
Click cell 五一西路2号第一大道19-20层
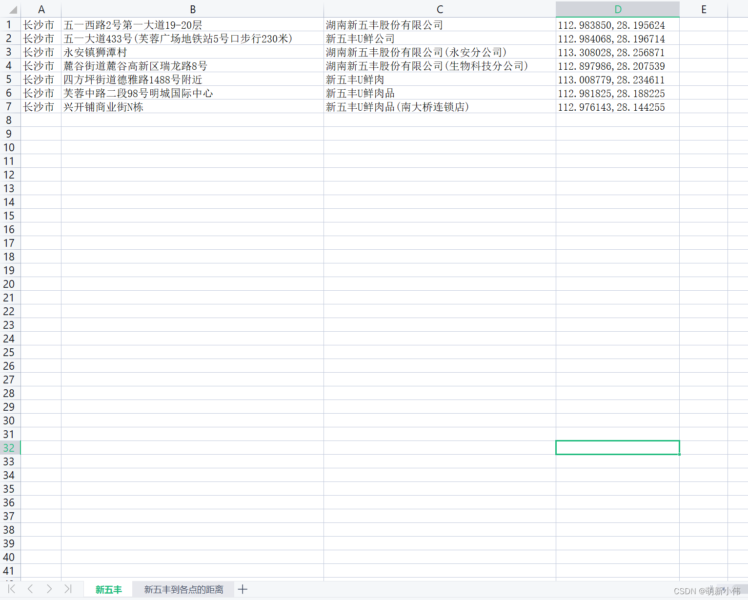(x=193, y=24)
